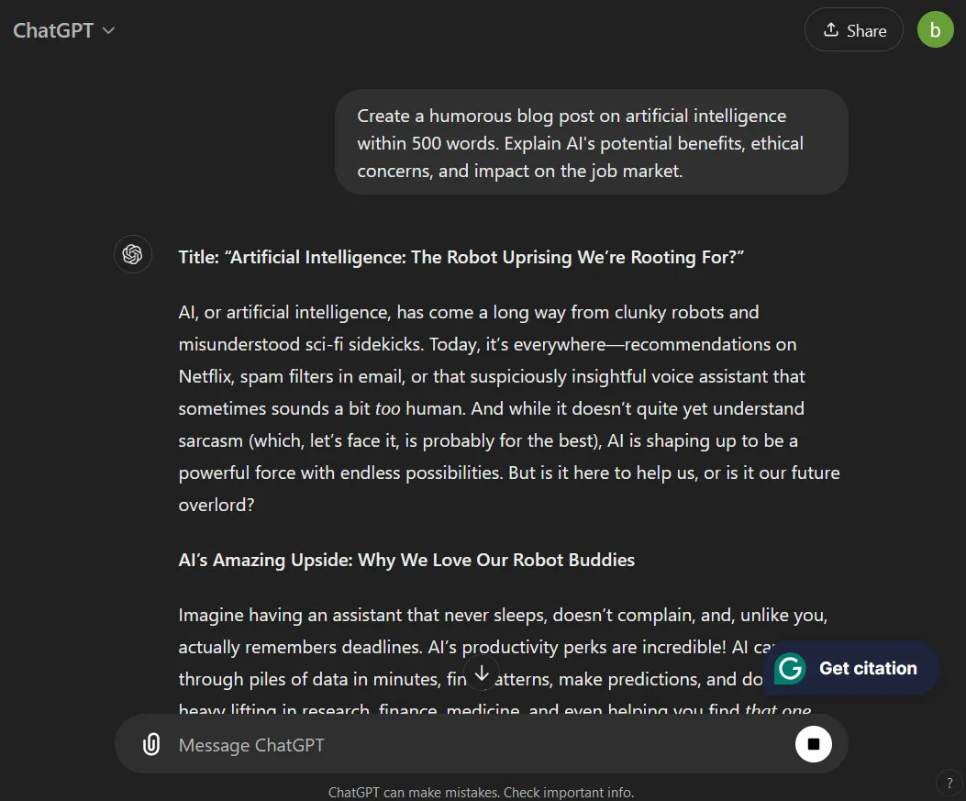Open the ChatGPT model selector dropdown

(x=63, y=30)
